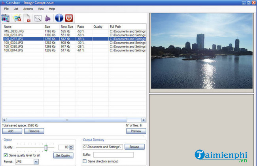
Task: Click the city skyline preview image
Action: coord(202,51)
